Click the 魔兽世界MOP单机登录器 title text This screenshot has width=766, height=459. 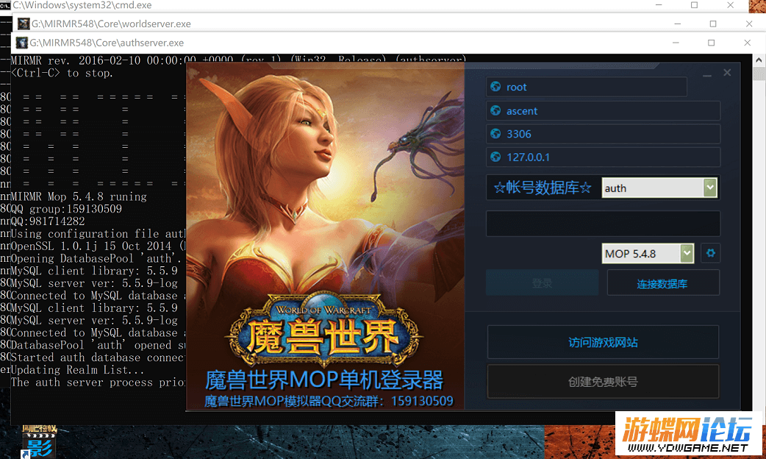pyautogui.click(x=324, y=380)
